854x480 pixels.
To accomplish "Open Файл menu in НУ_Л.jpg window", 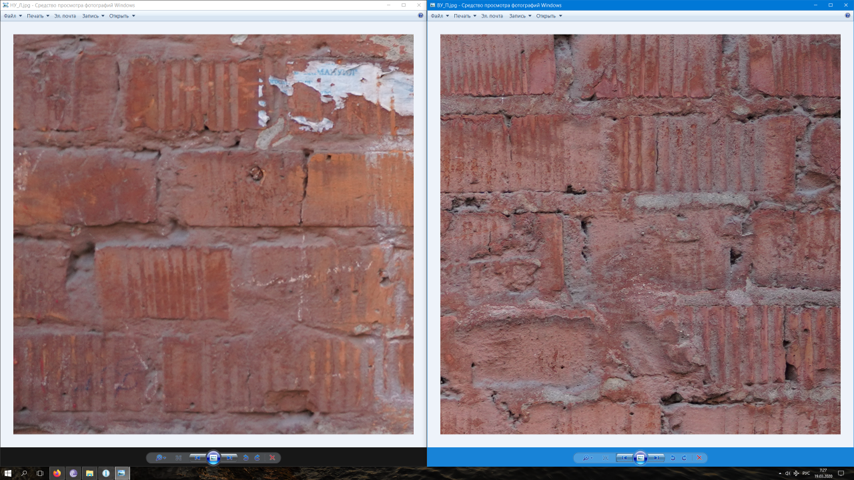I will pyautogui.click(x=12, y=15).
